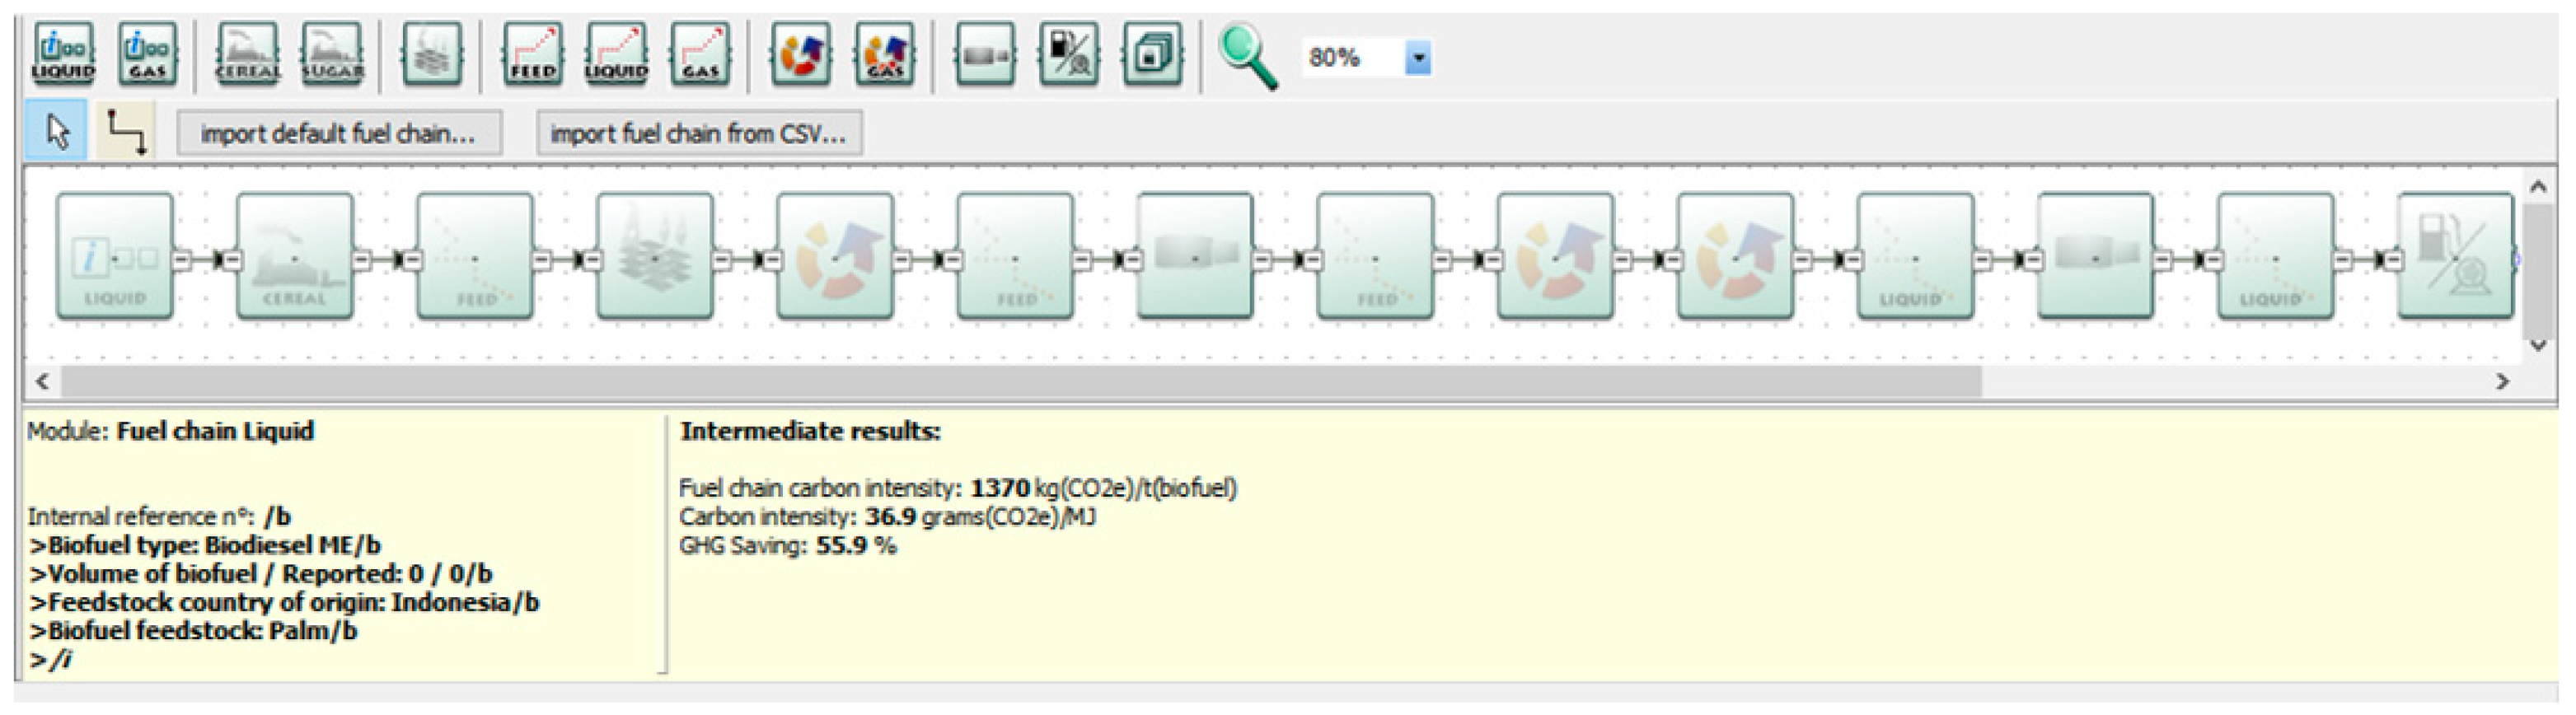Add a Cereal module from the toolbar

247,54
